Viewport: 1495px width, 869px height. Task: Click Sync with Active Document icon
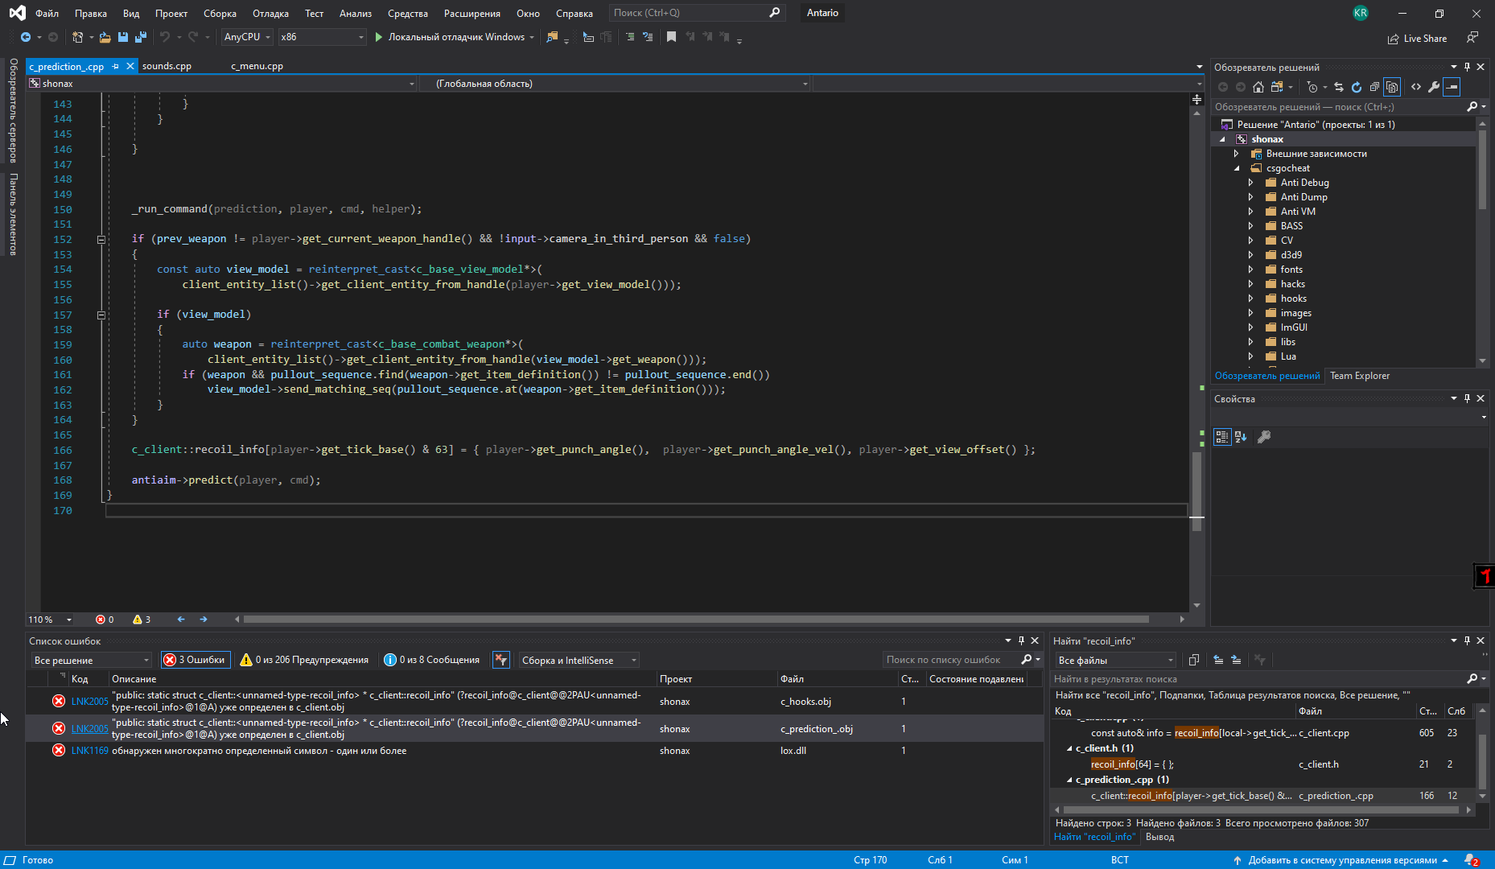(1339, 87)
